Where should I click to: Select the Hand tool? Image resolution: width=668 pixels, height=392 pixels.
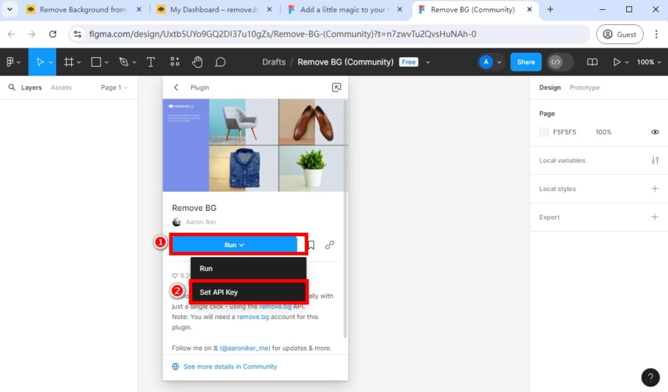197,62
